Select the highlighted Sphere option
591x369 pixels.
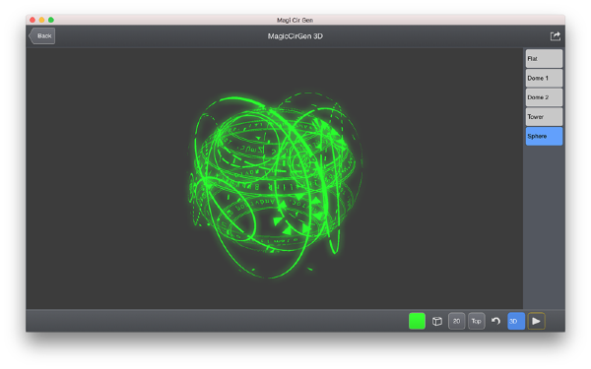tap(544, 137)
